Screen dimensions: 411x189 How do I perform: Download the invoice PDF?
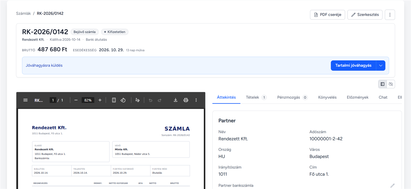click(x=175, y=100)
